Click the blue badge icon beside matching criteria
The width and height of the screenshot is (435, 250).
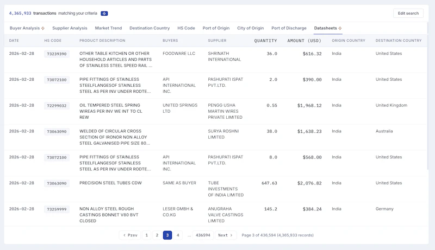pos(104,13)
